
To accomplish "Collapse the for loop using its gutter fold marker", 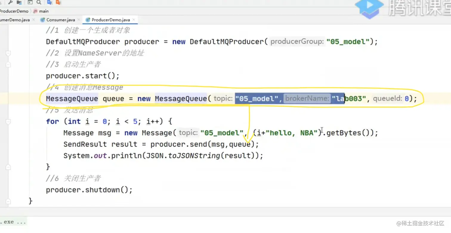I will tap(8, 122).
